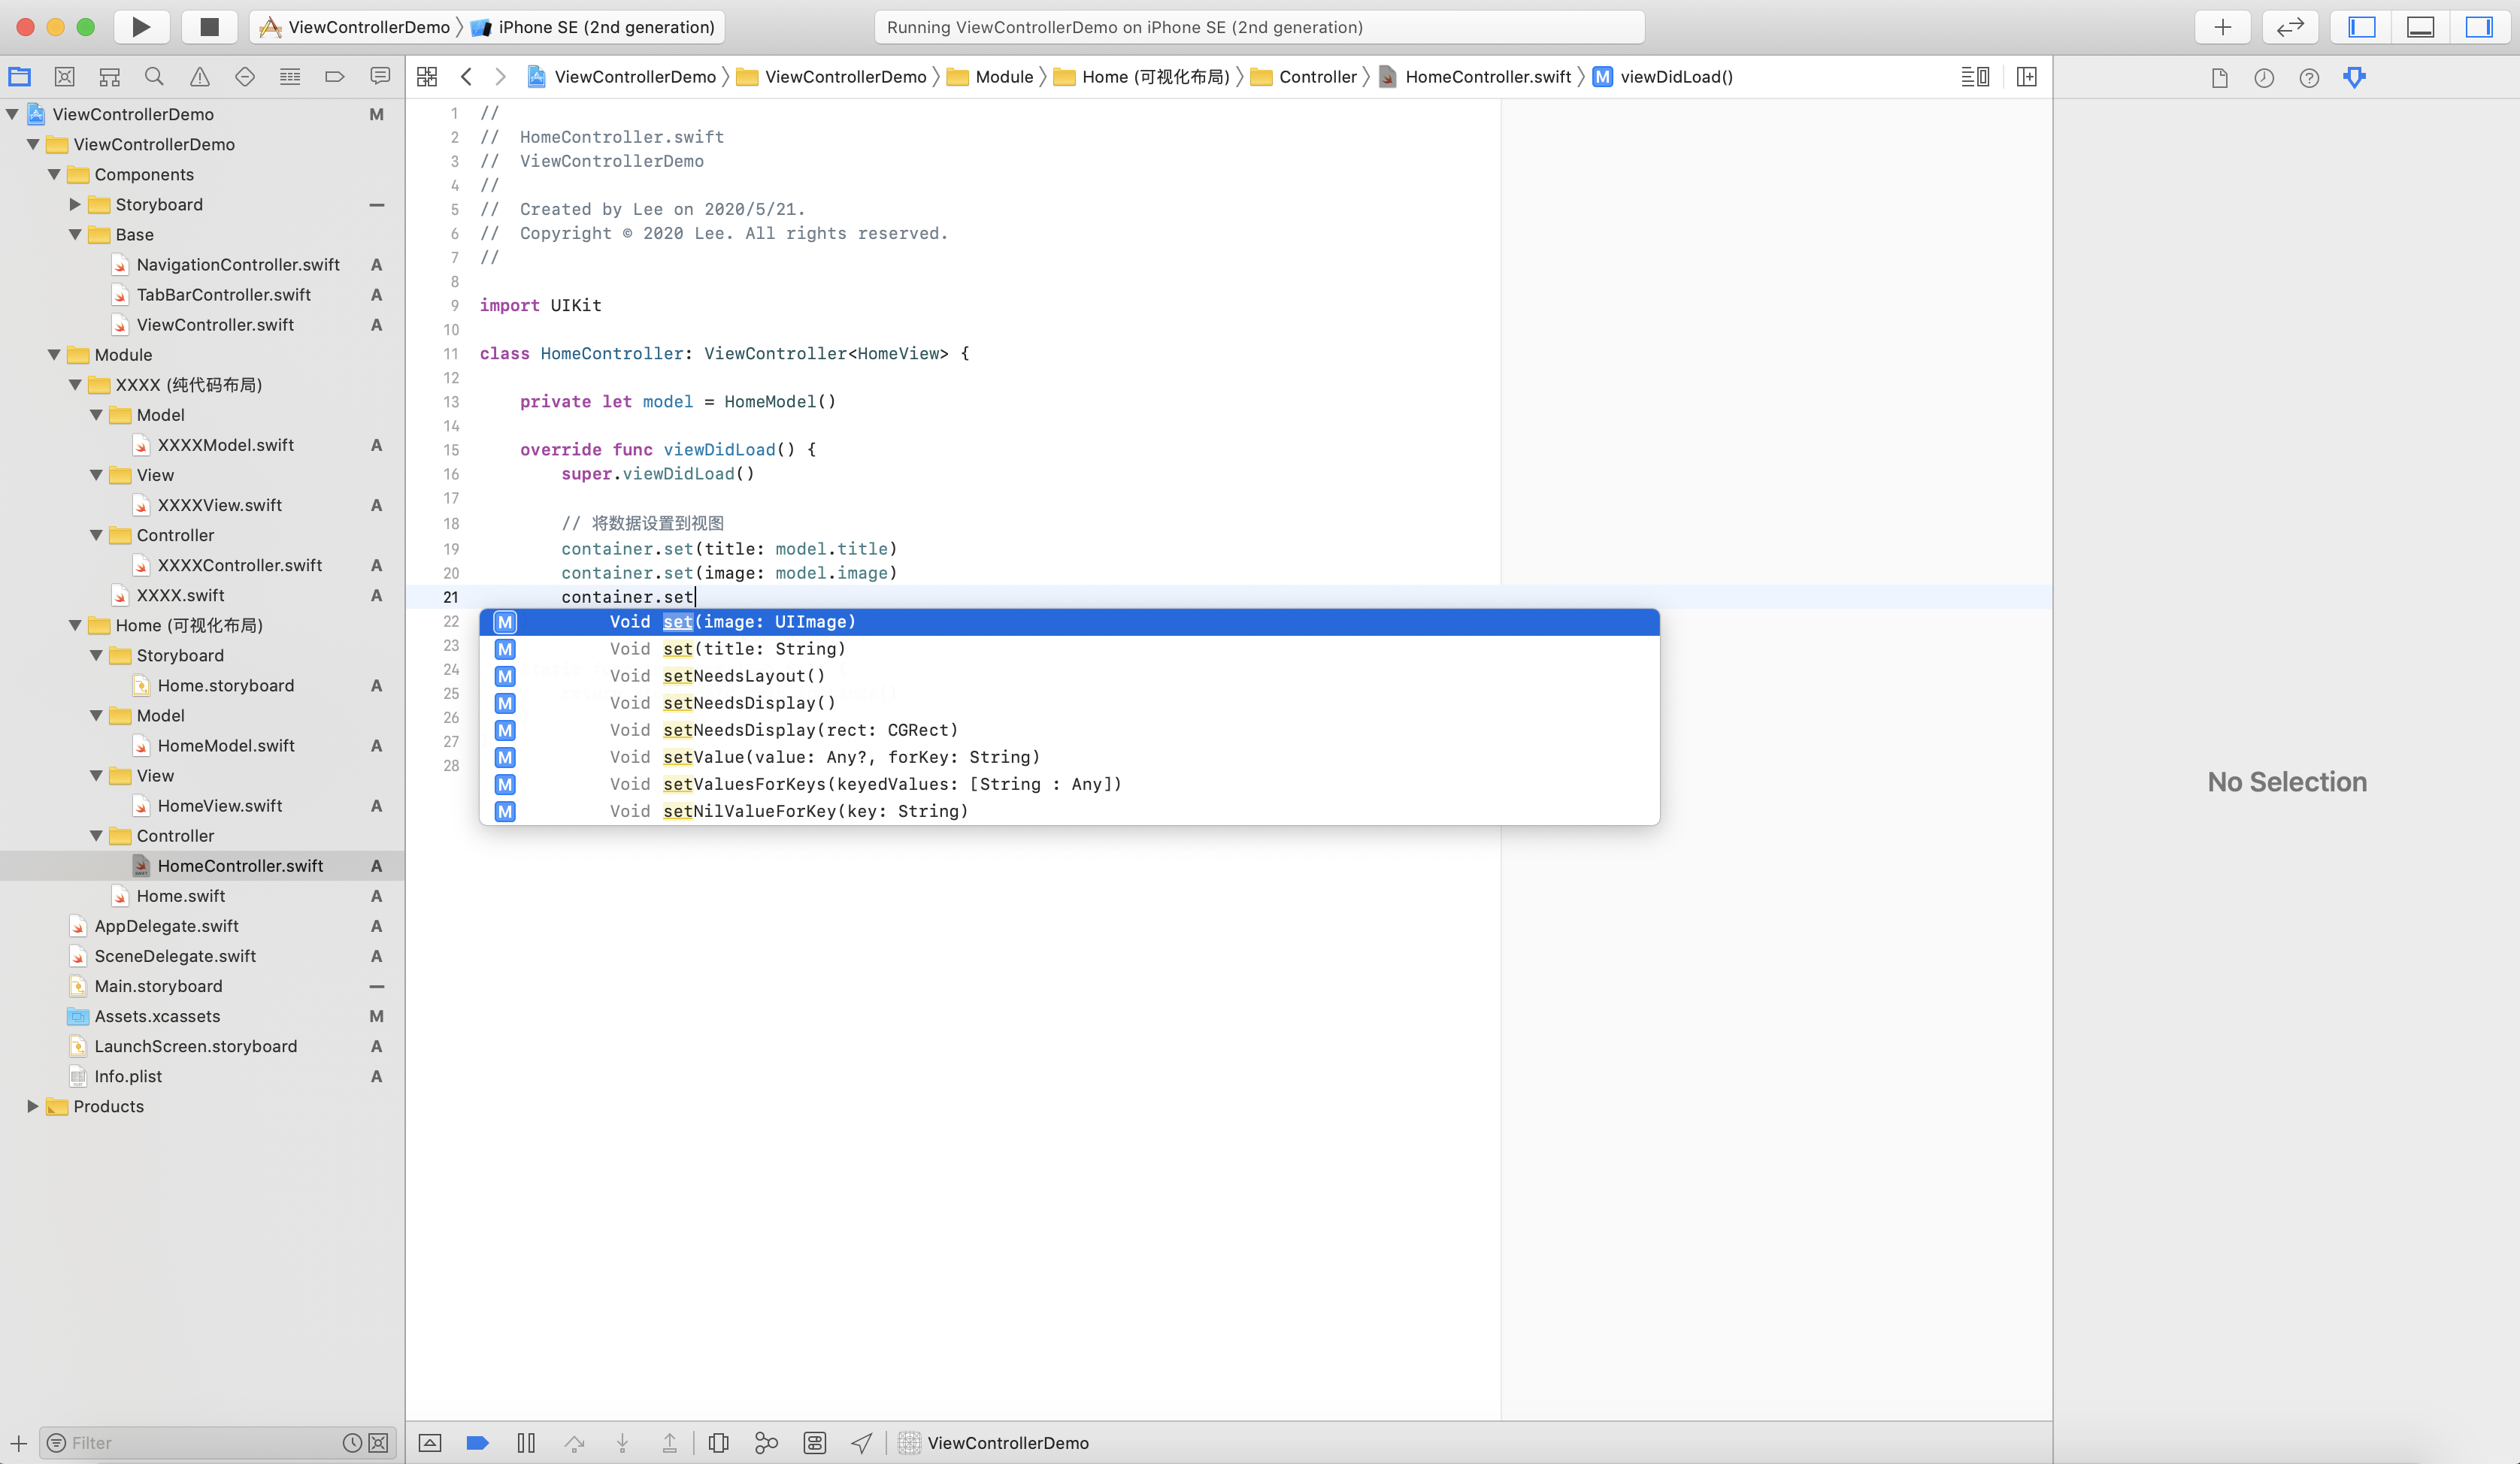Open the Issue navigator warning icon
The height and width of the screenshot is (1464, 2520).
[x=200, y=76]
